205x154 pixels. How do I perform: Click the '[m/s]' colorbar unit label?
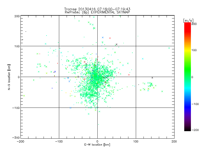pyautogui.click(x=188, y=21)
